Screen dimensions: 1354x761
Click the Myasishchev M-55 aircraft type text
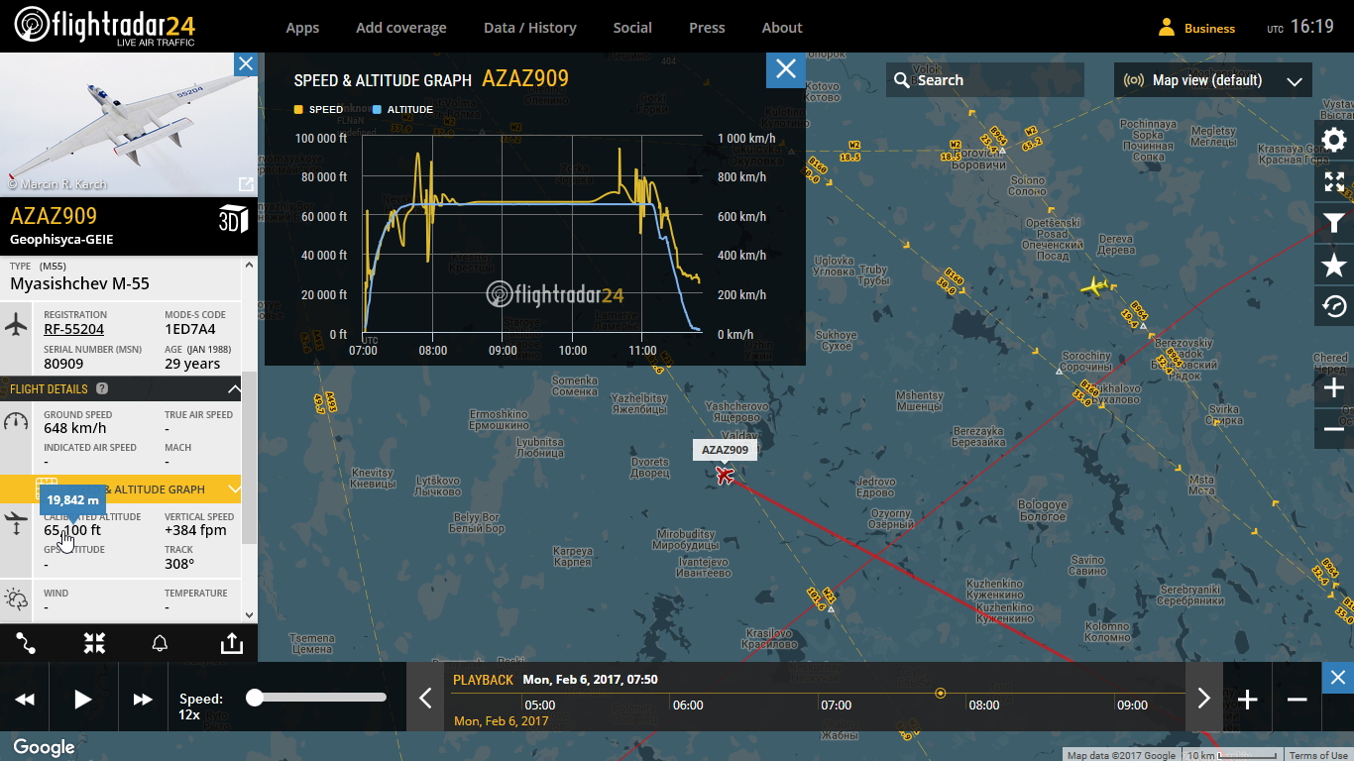click(79, 283)
